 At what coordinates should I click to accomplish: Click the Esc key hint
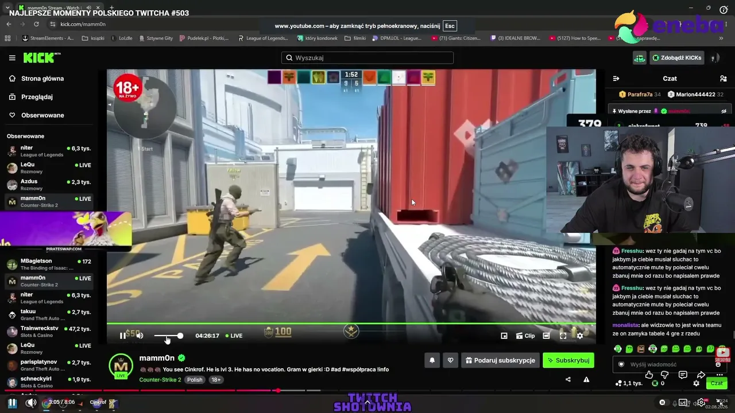pyautogui.click(x=450, y=26)
